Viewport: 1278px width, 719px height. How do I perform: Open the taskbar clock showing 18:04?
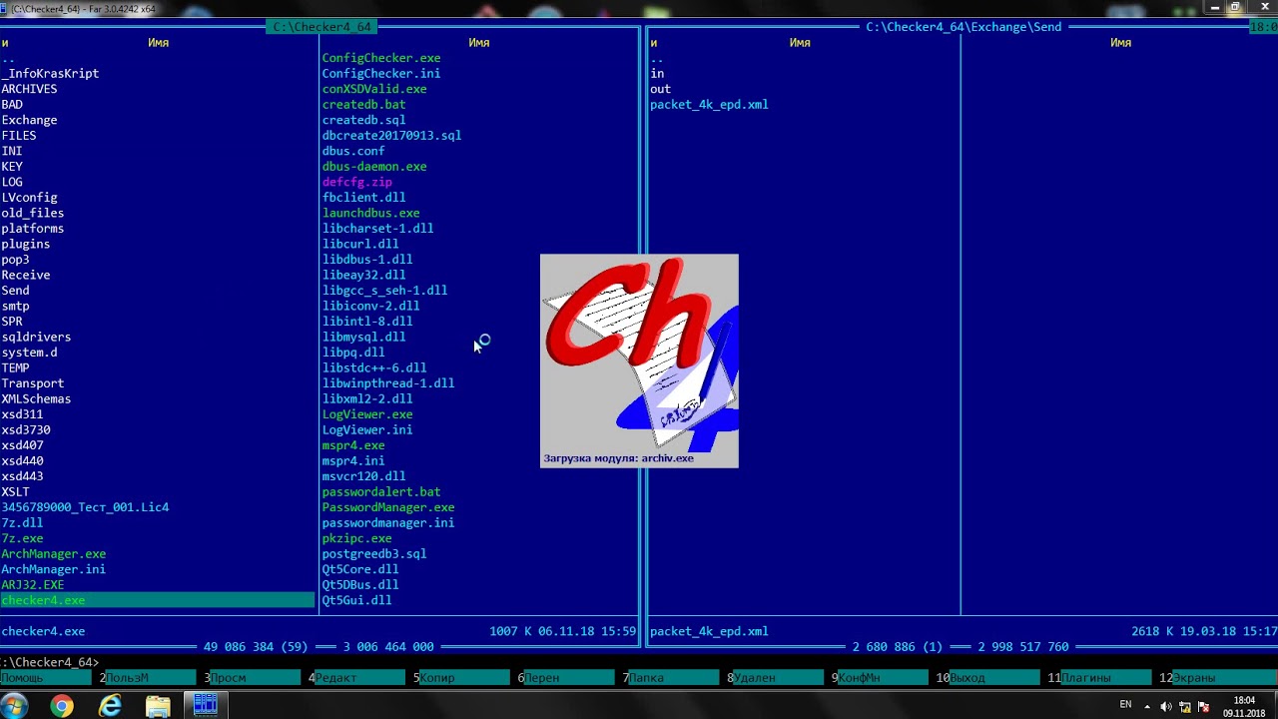pos(1244,706)
